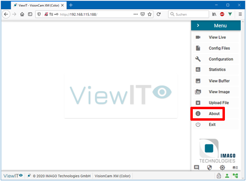Click the message bubble icon below the logo

click(197, 168)
